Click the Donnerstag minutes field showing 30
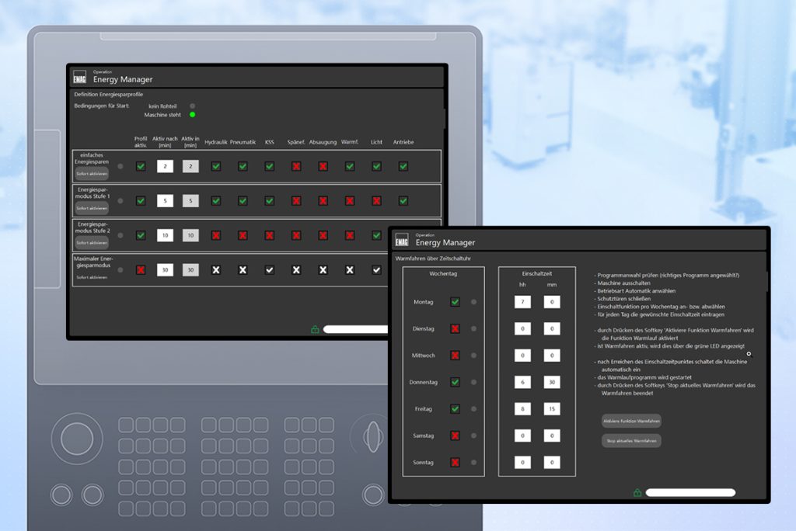The height and width of the screenshot is (531, 796). (x=552, y=382)
